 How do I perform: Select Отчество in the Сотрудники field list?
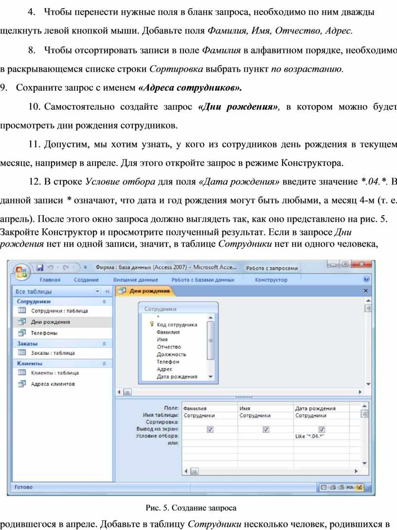coord(169,347)
